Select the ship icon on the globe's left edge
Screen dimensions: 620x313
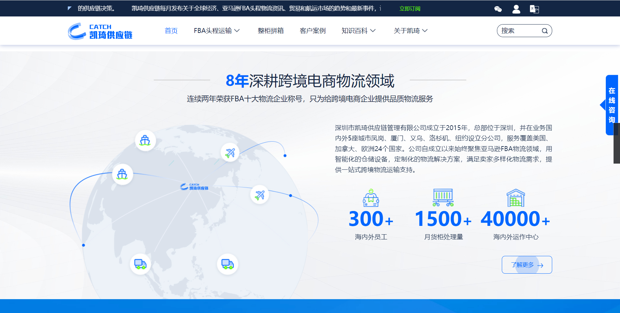pos(122,174)
